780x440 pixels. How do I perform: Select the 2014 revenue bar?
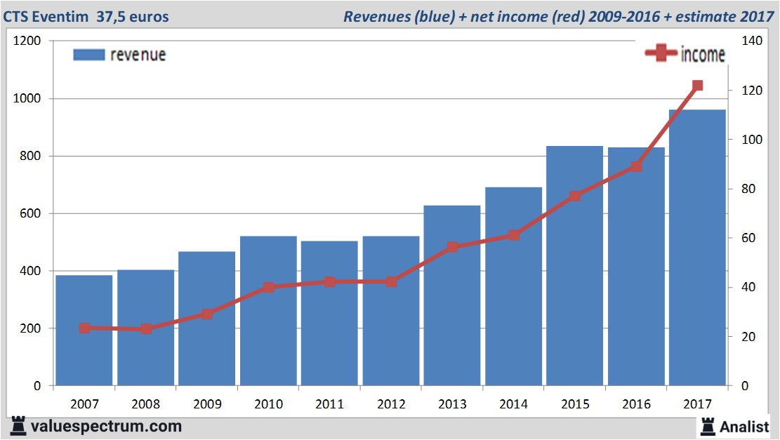pyautogui.click(x=513, y=286)
